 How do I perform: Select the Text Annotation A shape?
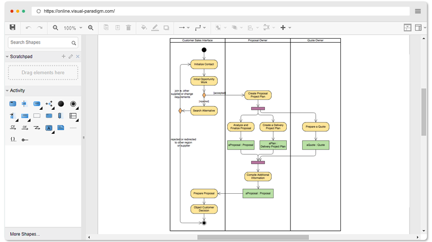coord(49,128)
